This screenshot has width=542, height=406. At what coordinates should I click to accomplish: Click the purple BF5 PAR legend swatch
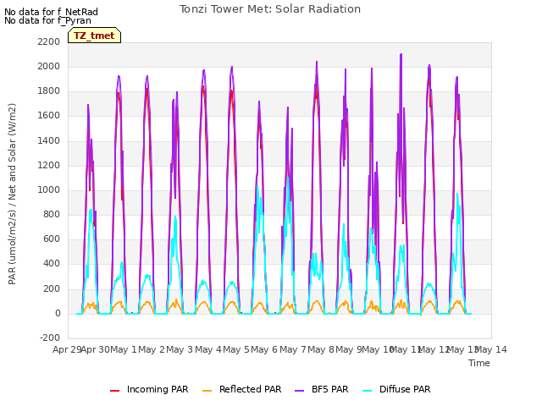[x=299, y=391]
